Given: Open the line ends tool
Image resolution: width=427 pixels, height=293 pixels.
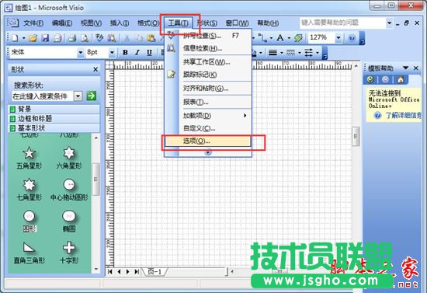Looking at the screenshot, I should click(308, 52).
